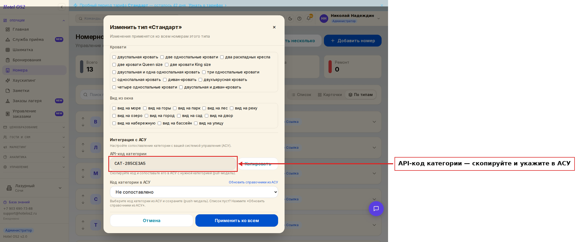Open notifications bell icon
The image size is (581, 242).
[x=309, y=19]
